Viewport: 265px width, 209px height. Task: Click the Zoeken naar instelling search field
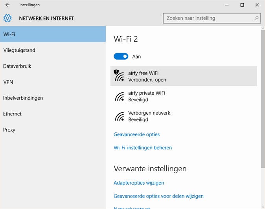point(208,18)
